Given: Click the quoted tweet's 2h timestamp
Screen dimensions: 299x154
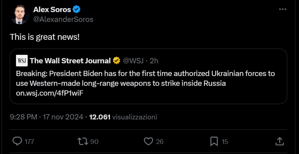Looking at the screenshot, I should tap(154, 61).
